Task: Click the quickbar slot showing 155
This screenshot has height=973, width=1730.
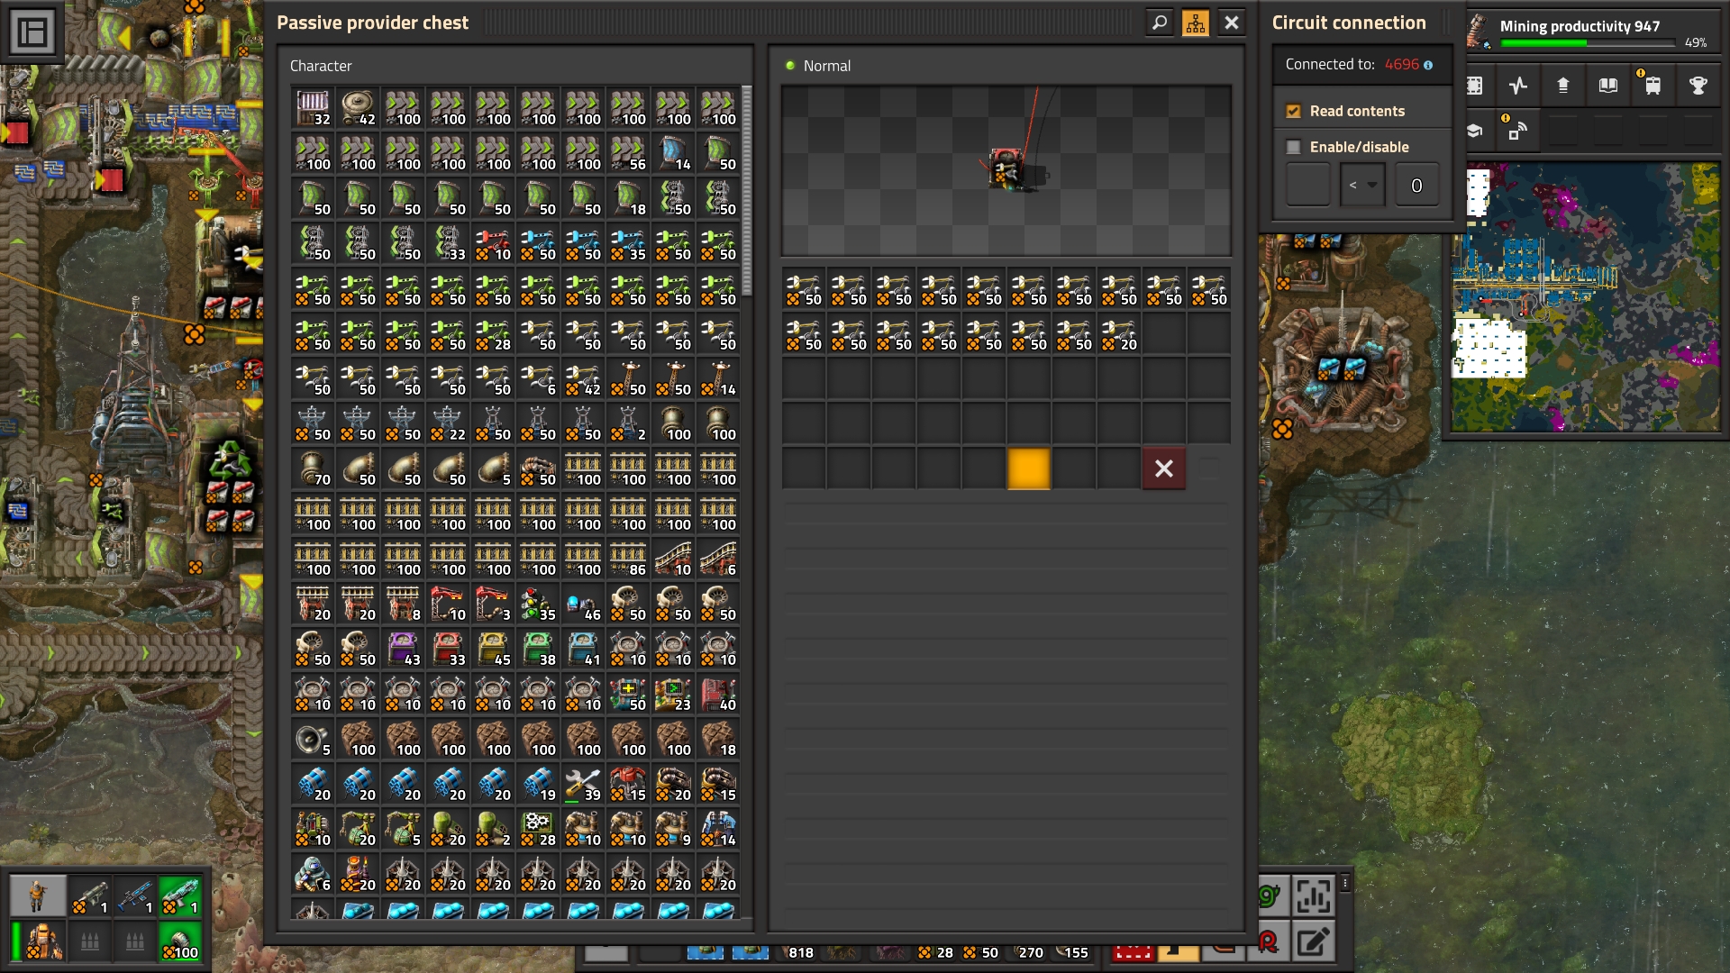Action: click(1070, 952)
